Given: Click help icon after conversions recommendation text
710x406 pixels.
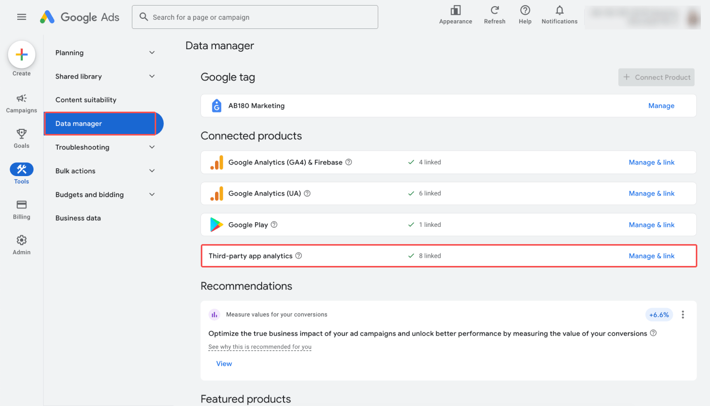Looking at the screenshot, I should click(x=653, y=333).
